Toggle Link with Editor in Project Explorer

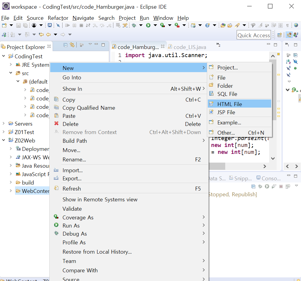coord(72,45)
